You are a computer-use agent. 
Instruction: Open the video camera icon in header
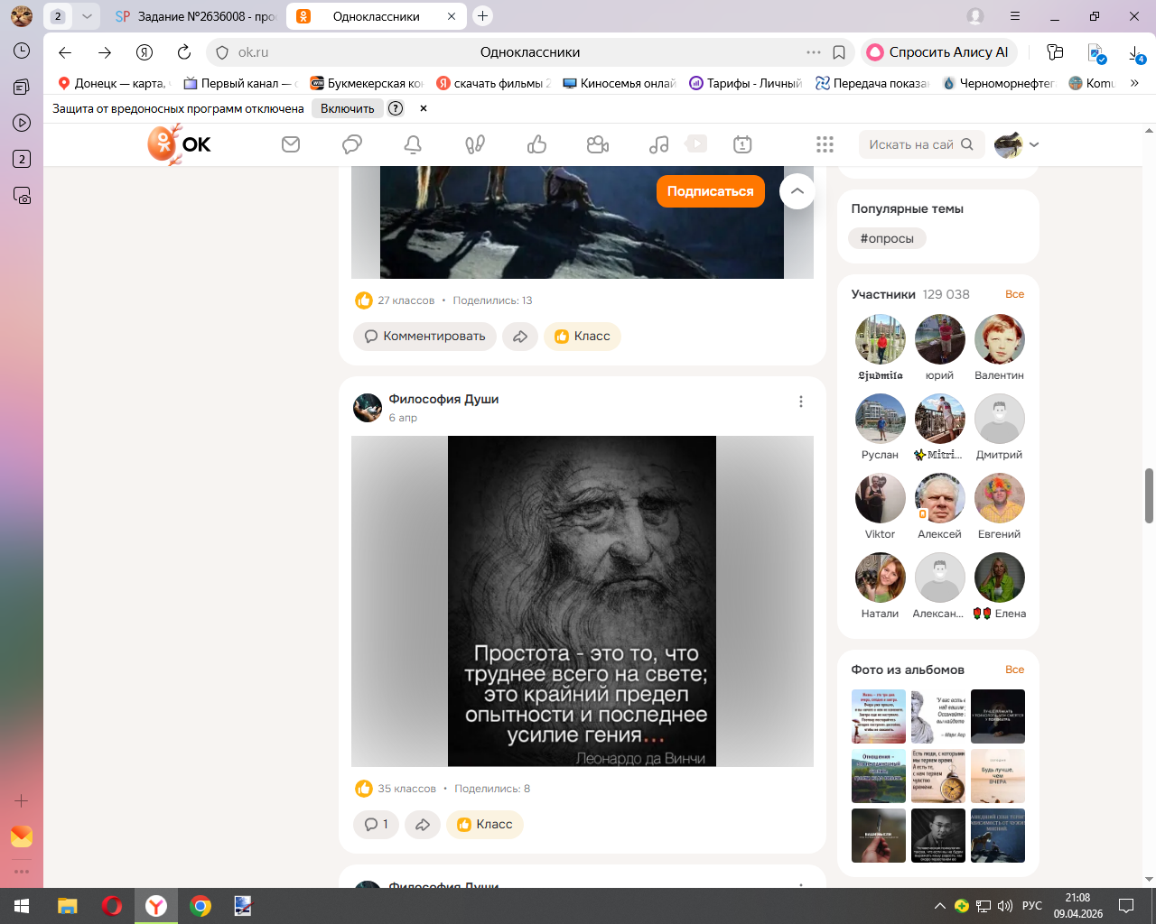tap(598, 144)
